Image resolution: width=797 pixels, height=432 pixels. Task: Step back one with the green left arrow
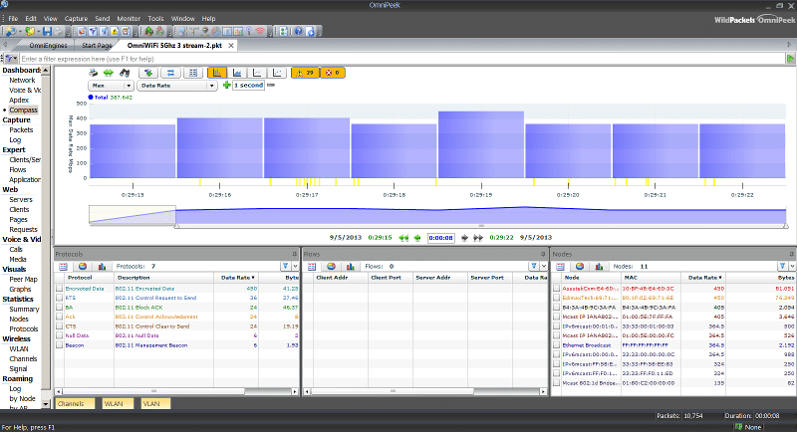[417, 238]
